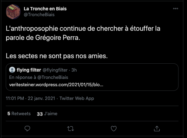Screen dimensions: 187x138
Task: View the 33 J'aime list
Action: (47, 114)
